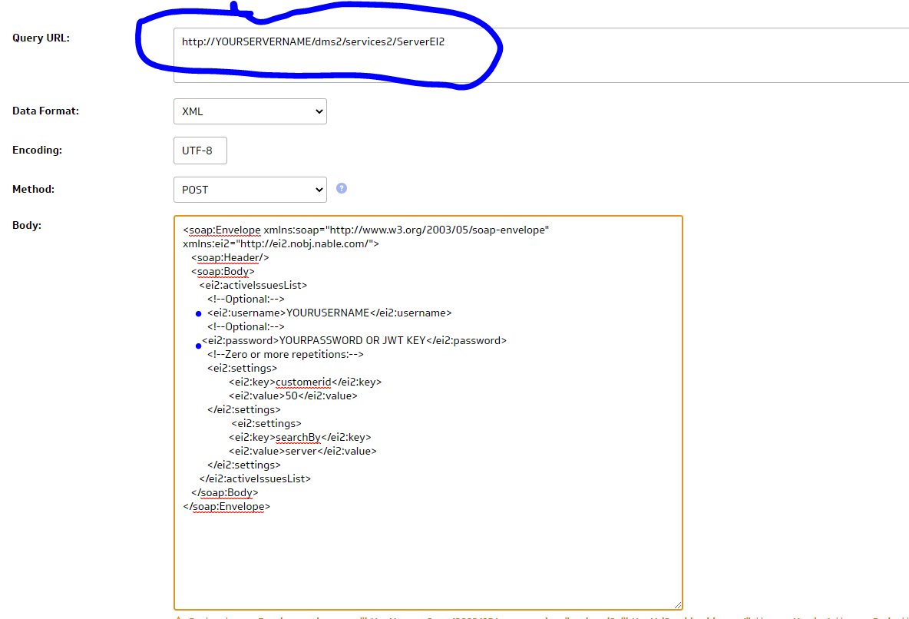
Task: Click the closing soap:Body tag line
Action: [225, 493]
